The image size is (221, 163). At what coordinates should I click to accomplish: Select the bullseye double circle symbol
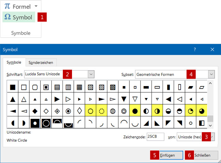click(x=124, y=111)
